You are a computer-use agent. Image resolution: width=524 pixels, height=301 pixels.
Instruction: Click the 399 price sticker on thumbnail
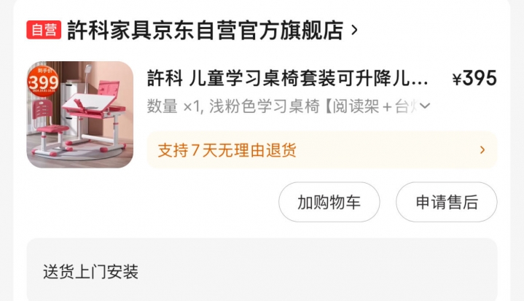tap(44, 82)
